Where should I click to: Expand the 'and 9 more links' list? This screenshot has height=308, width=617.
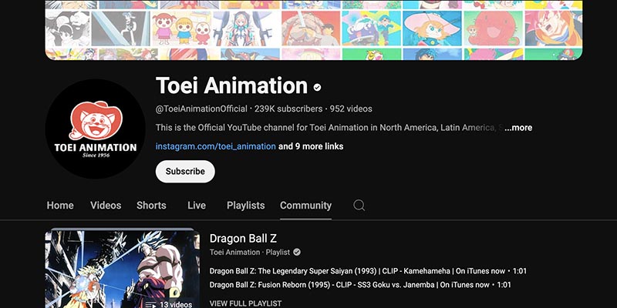click(311, 146)
